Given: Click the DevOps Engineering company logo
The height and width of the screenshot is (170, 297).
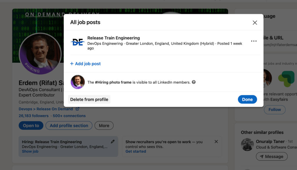Looking at the screenshot, I should click(x=78, y=42).
